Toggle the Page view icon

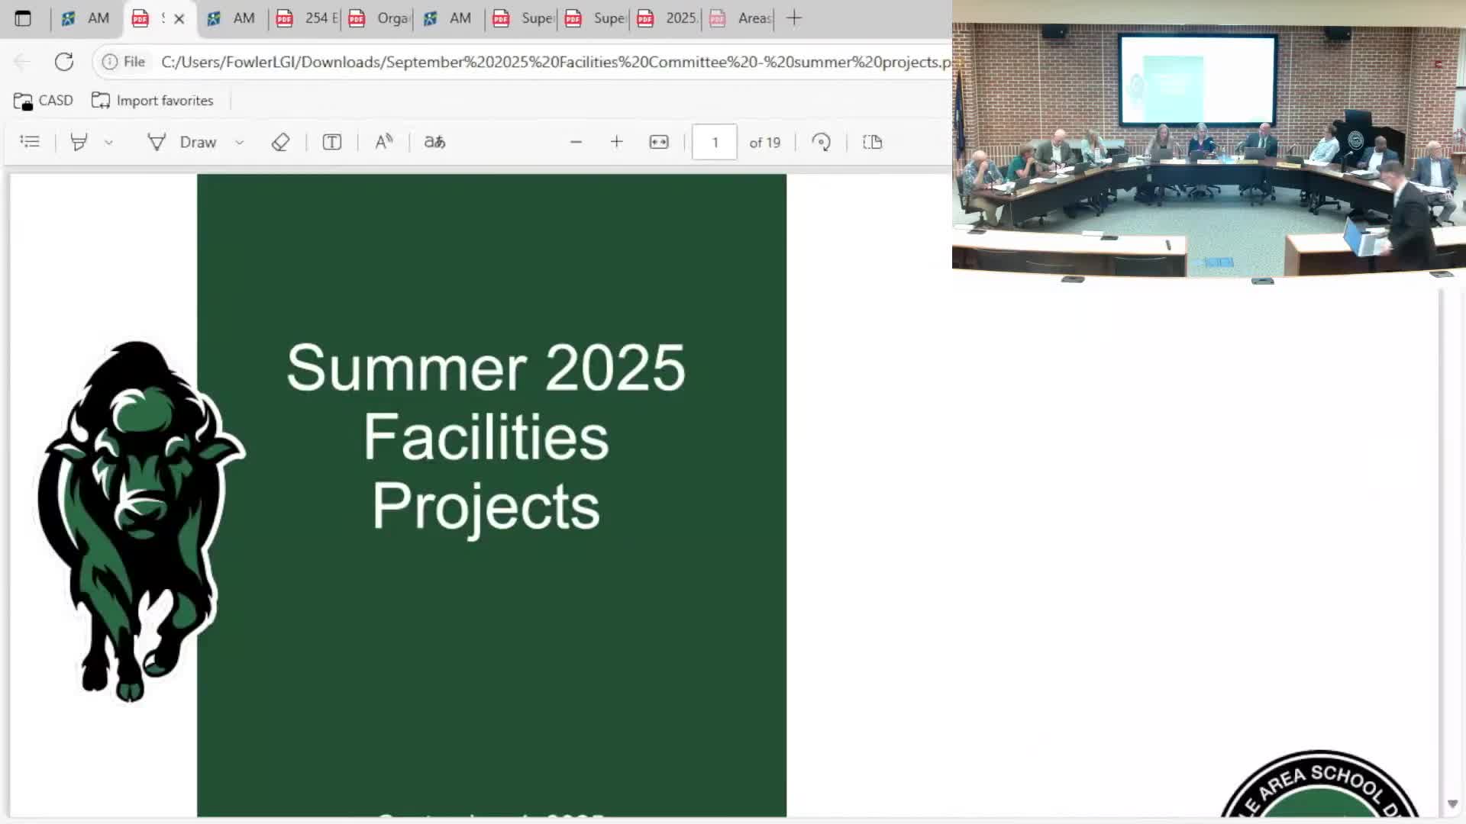[873, 142]
